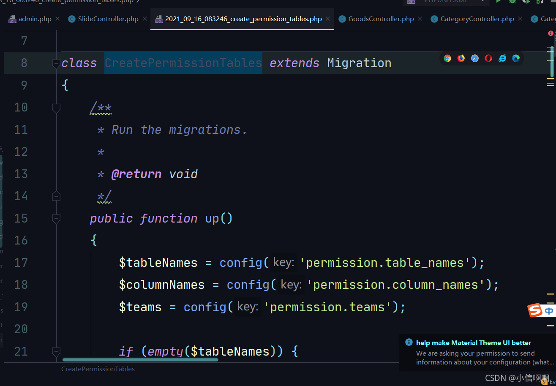Click the $teams variable on line 19

(x=140, y=307)
